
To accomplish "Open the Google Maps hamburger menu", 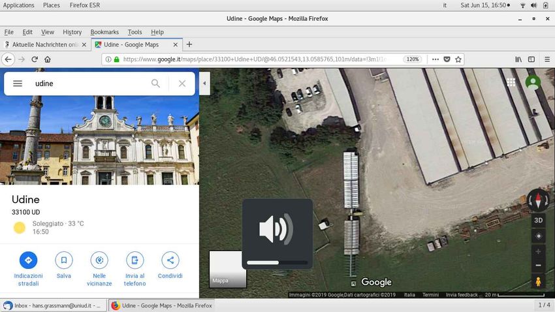I will pyautogui.click(x=18, y=84).
